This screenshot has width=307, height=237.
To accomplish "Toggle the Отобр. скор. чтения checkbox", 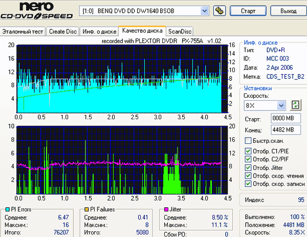I will click(248, 176).
